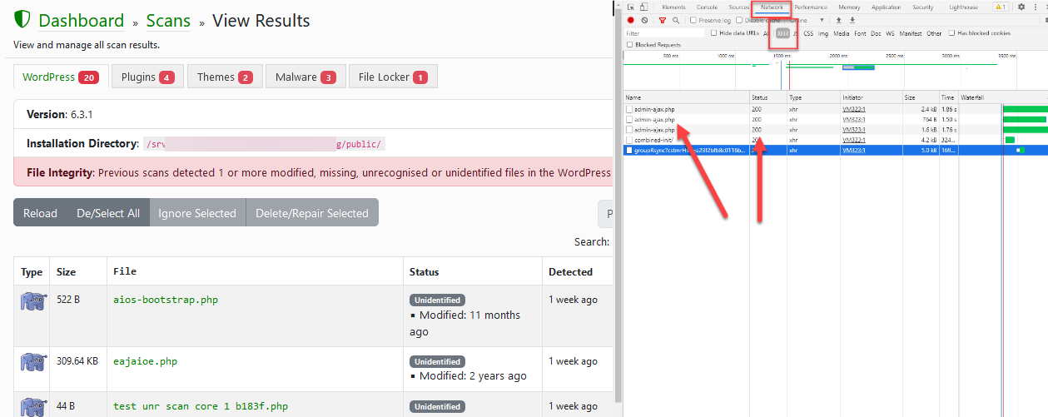Click Delete/Repair Selected
This screenshot has width=1048, height=417.
[311, 213]
